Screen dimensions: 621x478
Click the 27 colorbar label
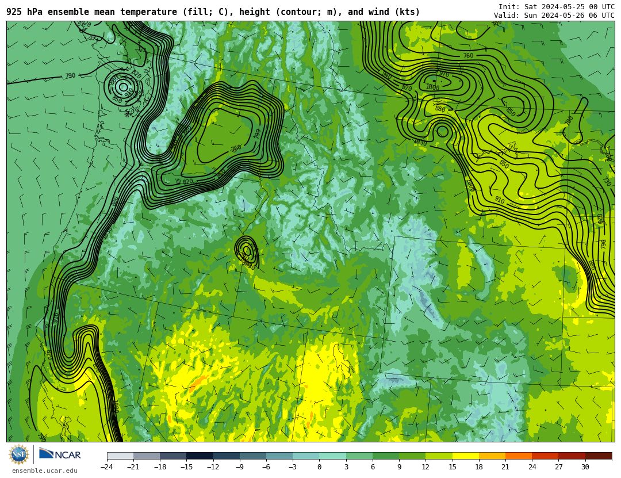click(558, 467)
